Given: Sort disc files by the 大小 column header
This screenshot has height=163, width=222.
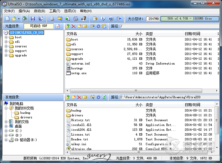Looking at the screenshot, I should [133, 34].
